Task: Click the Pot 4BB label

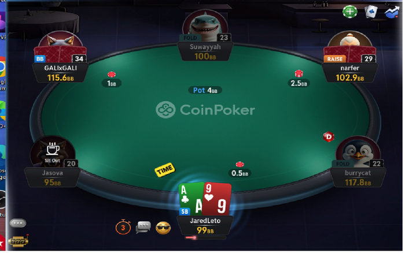Action: (x=205, y=90)
